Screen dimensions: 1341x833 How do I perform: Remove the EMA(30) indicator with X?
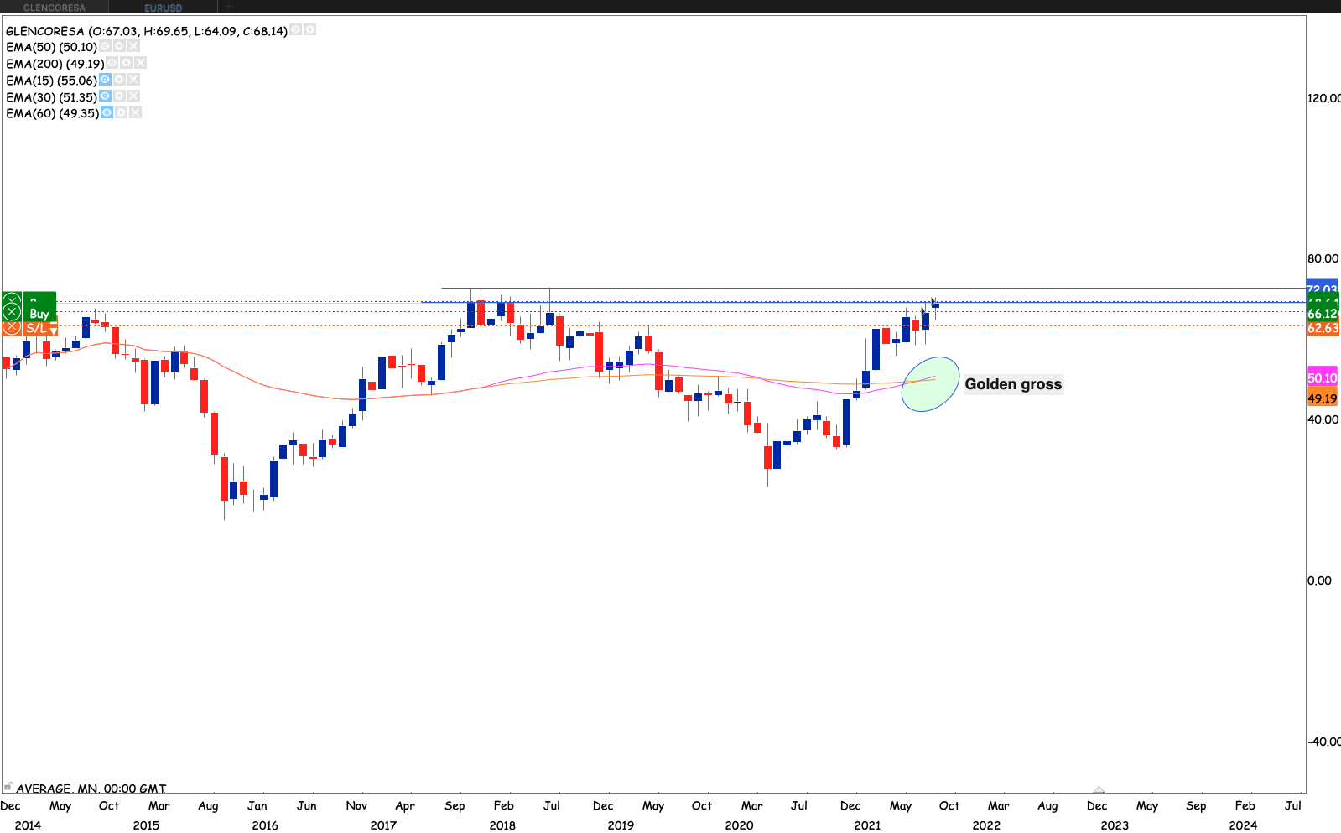click(x=133, y=96)
